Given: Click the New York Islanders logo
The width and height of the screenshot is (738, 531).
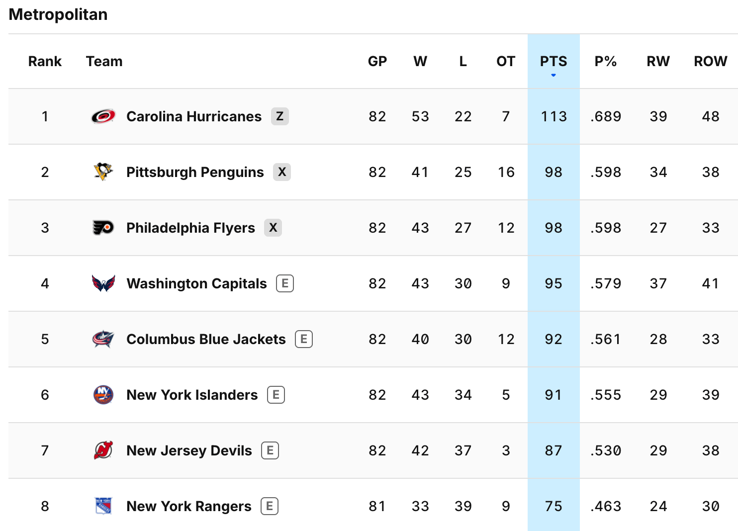Looking at the screenshot, I should 103,395.
